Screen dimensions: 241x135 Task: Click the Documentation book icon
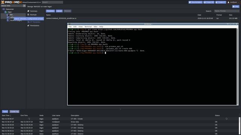tap(190, 2)
